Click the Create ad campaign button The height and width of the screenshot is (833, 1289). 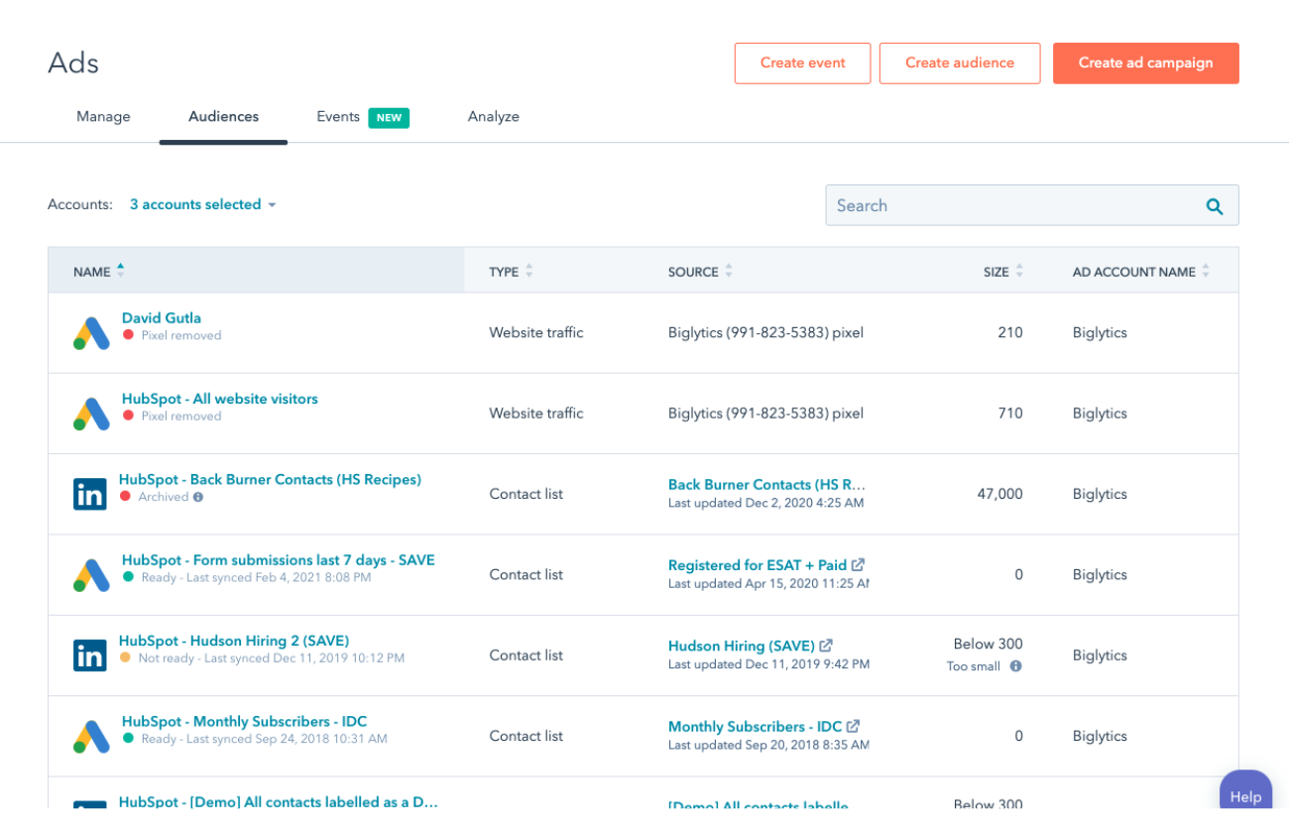[x=1146, y=62]
